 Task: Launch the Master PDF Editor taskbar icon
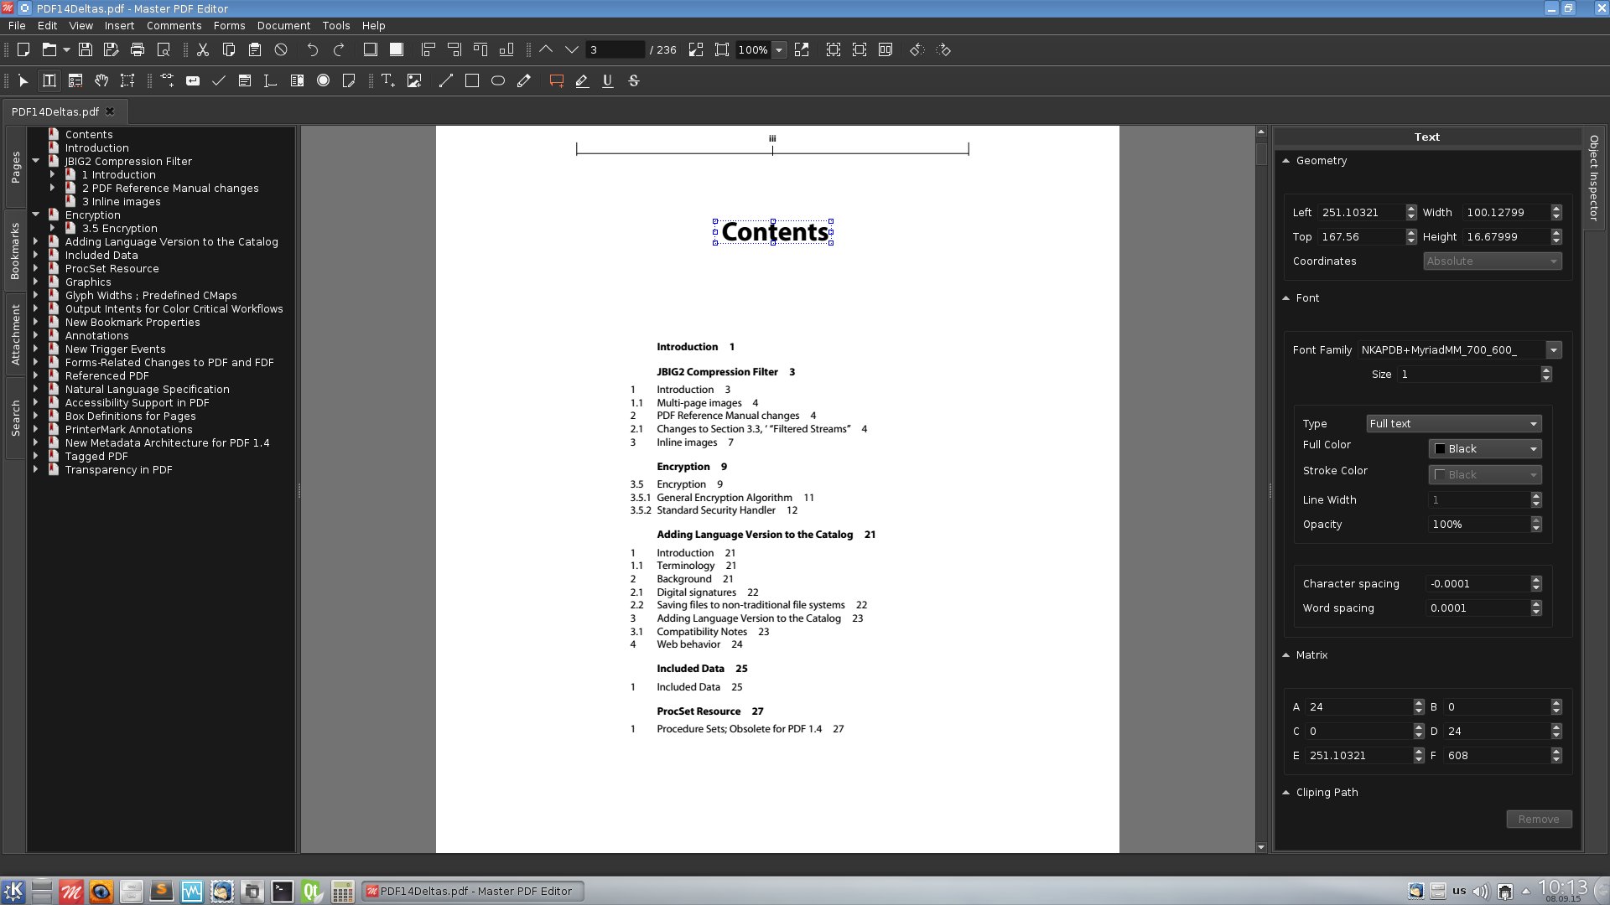[72, 891]
